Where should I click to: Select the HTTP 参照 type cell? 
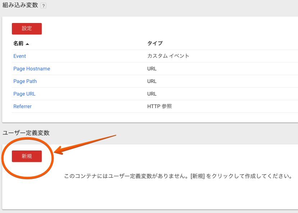point(159,106)
